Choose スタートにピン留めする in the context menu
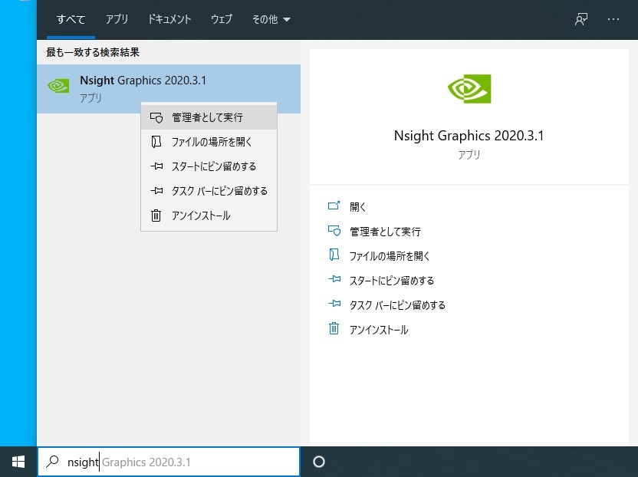638x477 pixels. [209, 166]
